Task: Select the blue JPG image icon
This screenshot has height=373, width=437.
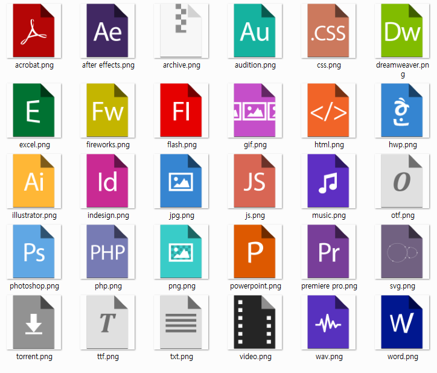Action: (x=181, y=181)
